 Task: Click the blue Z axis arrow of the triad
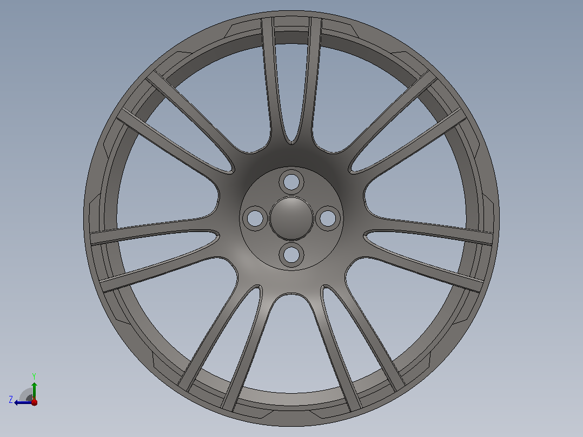(x=23, y=402)
